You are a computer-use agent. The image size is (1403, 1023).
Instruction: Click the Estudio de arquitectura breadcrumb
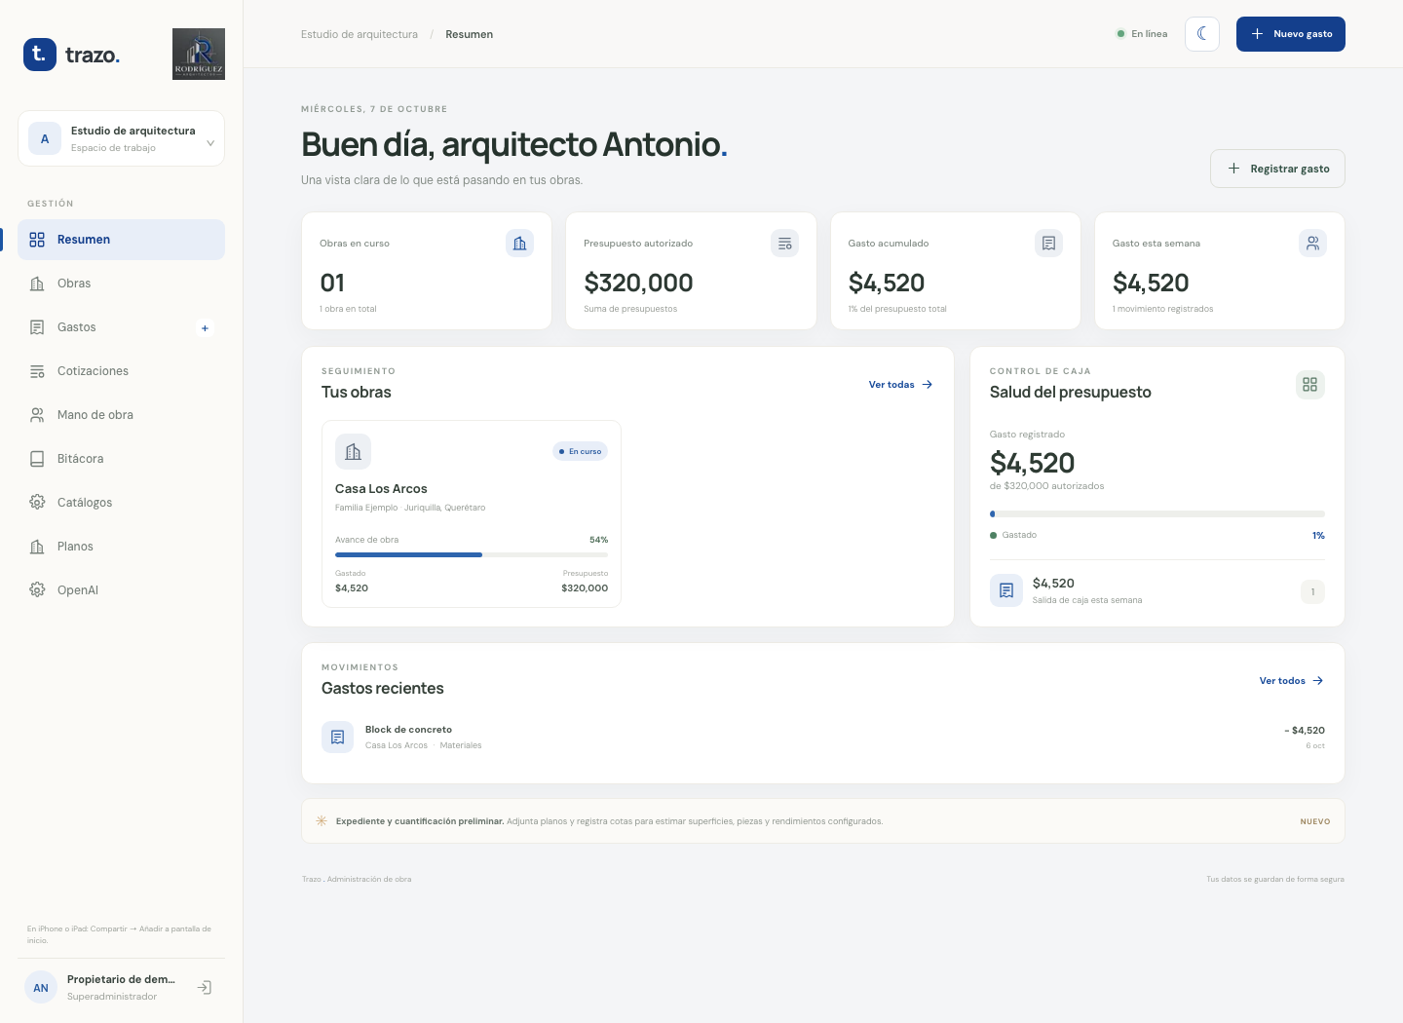360,34
